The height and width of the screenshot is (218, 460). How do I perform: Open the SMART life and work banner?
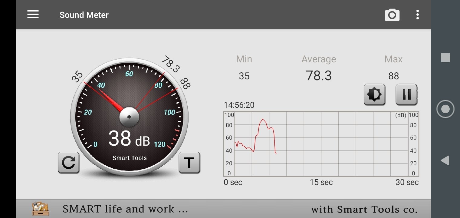click(x=125, y=209)
